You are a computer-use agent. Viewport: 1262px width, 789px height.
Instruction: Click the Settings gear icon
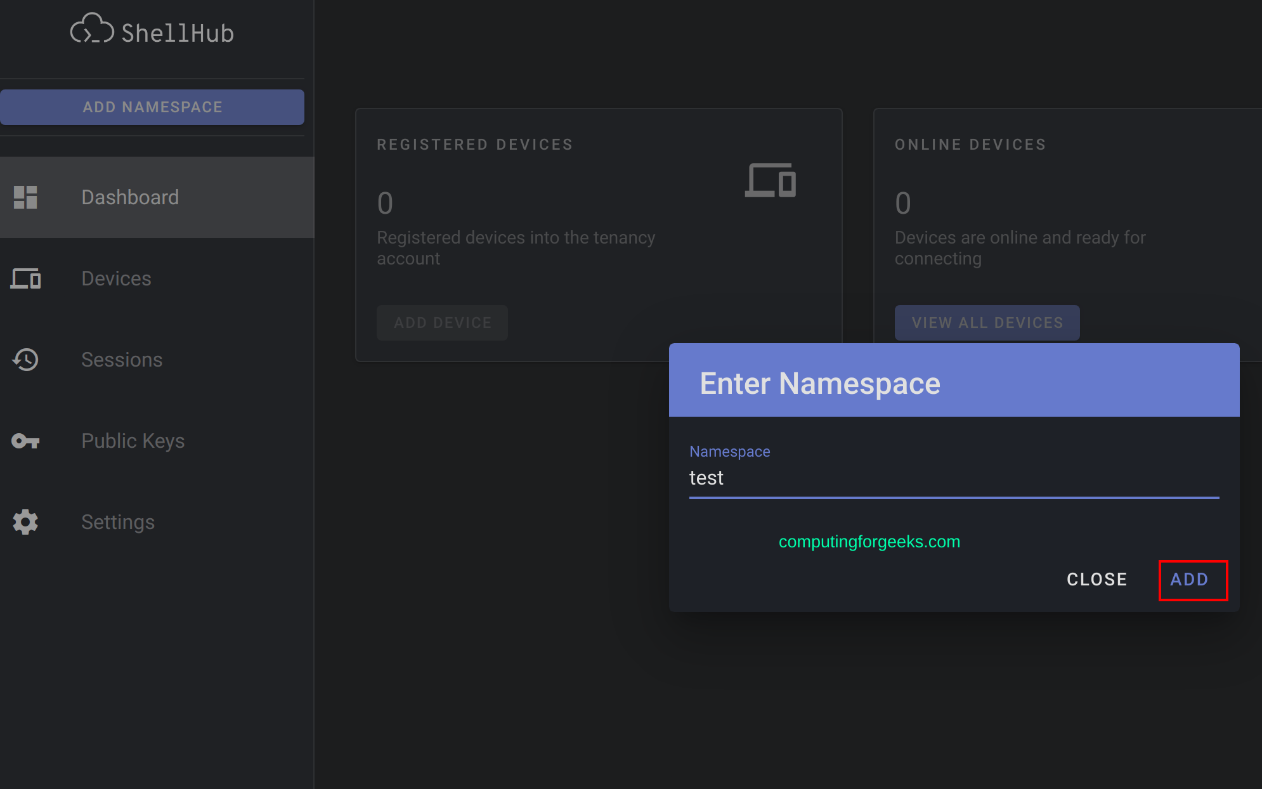point(25,522)
